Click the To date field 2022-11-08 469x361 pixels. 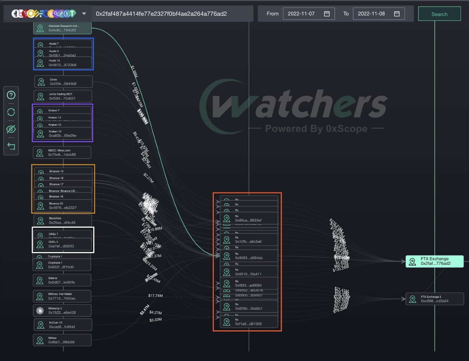[x=379, y=14]
